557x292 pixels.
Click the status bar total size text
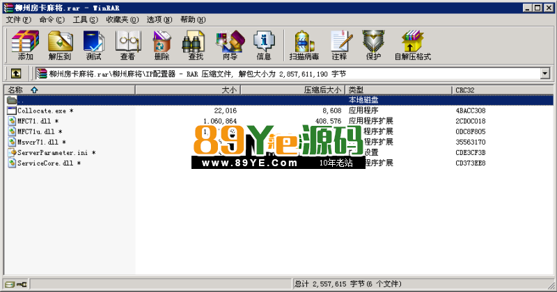click(x=347, y=284)
